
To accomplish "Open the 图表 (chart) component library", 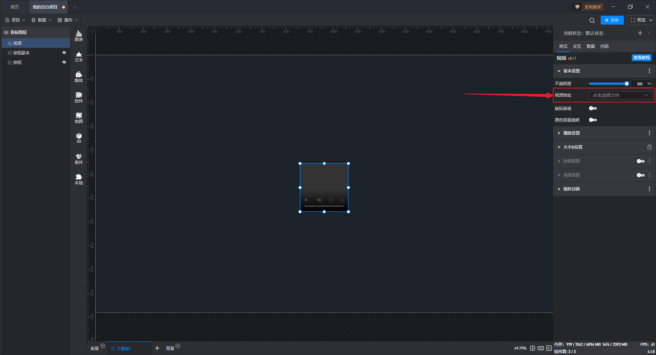I will pos(79,36).
